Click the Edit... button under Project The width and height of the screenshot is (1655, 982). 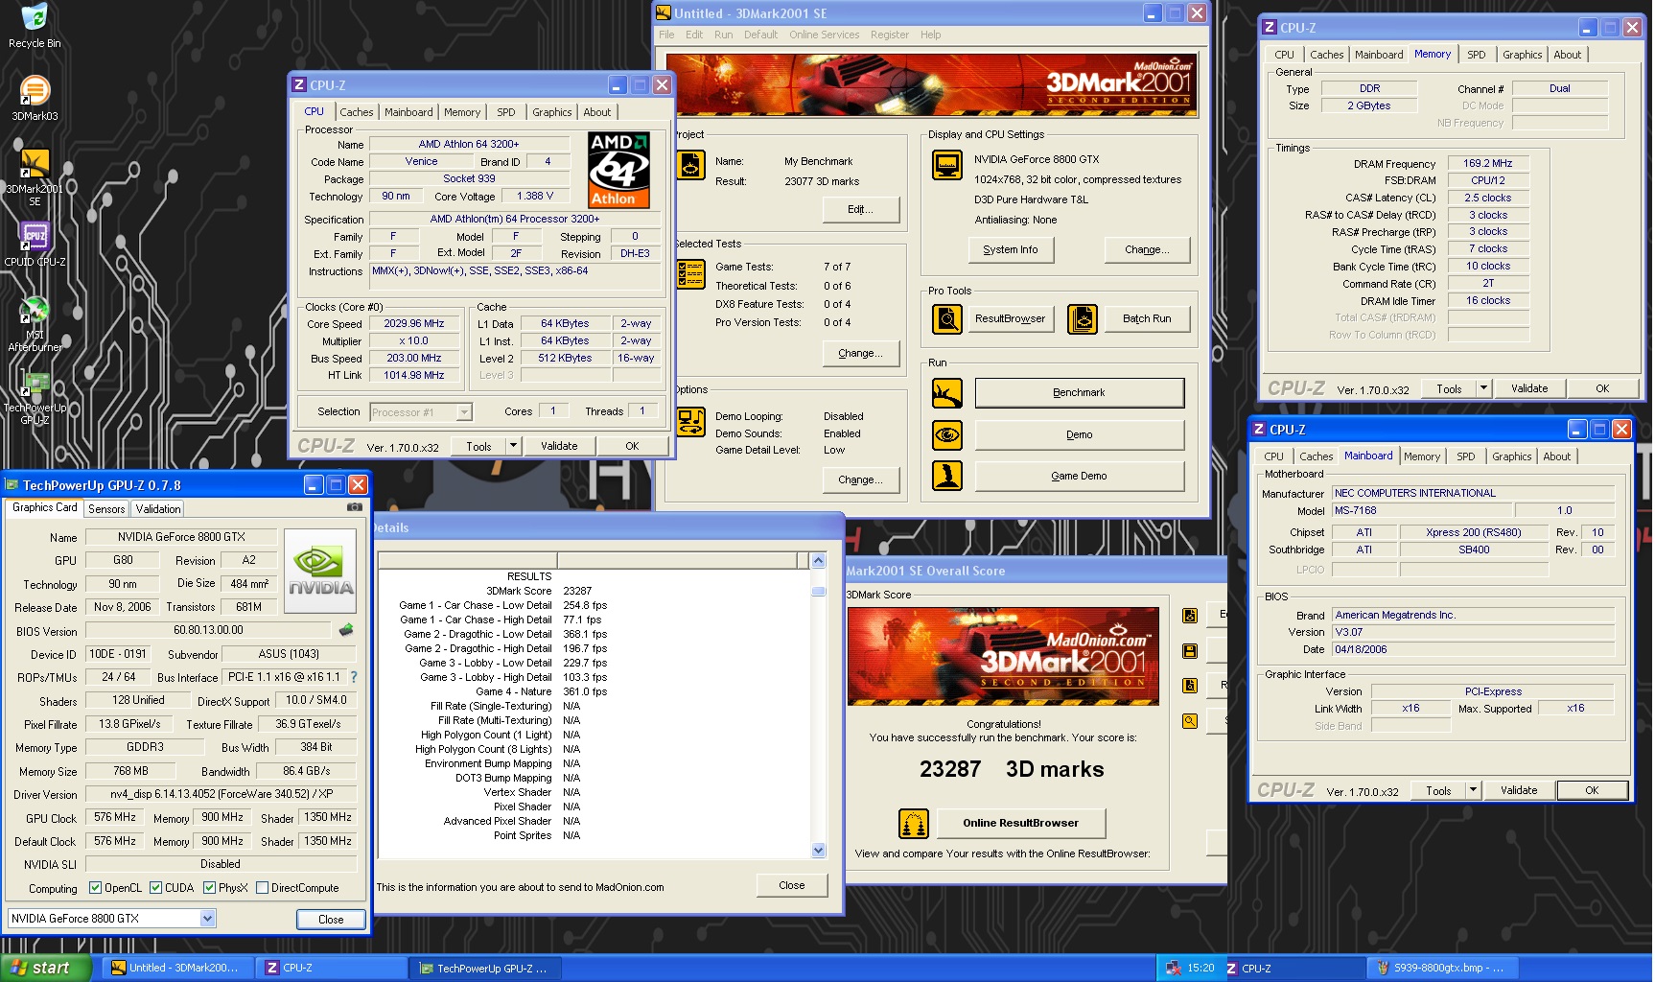pos(861,209)
